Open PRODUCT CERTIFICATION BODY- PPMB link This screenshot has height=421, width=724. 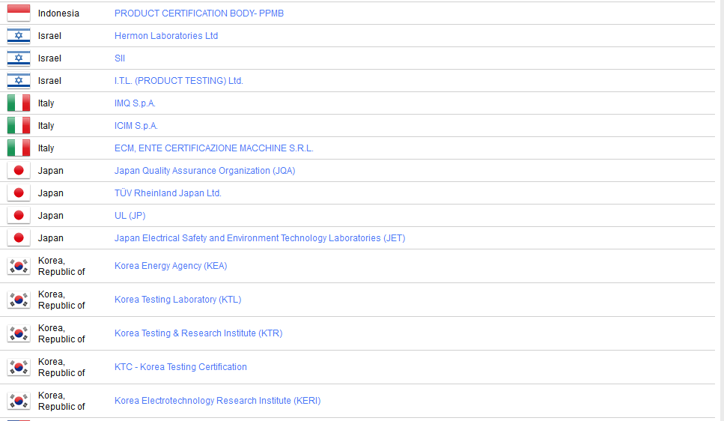pos(198,13)
